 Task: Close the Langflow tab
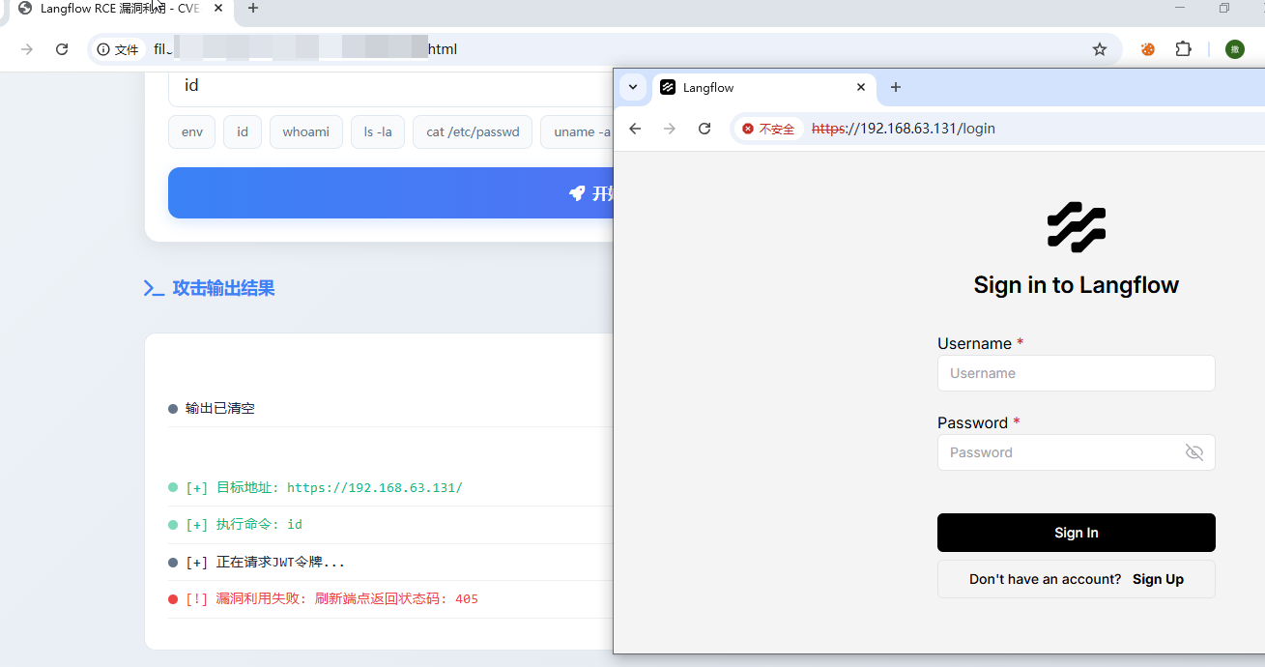click(861, 88)
